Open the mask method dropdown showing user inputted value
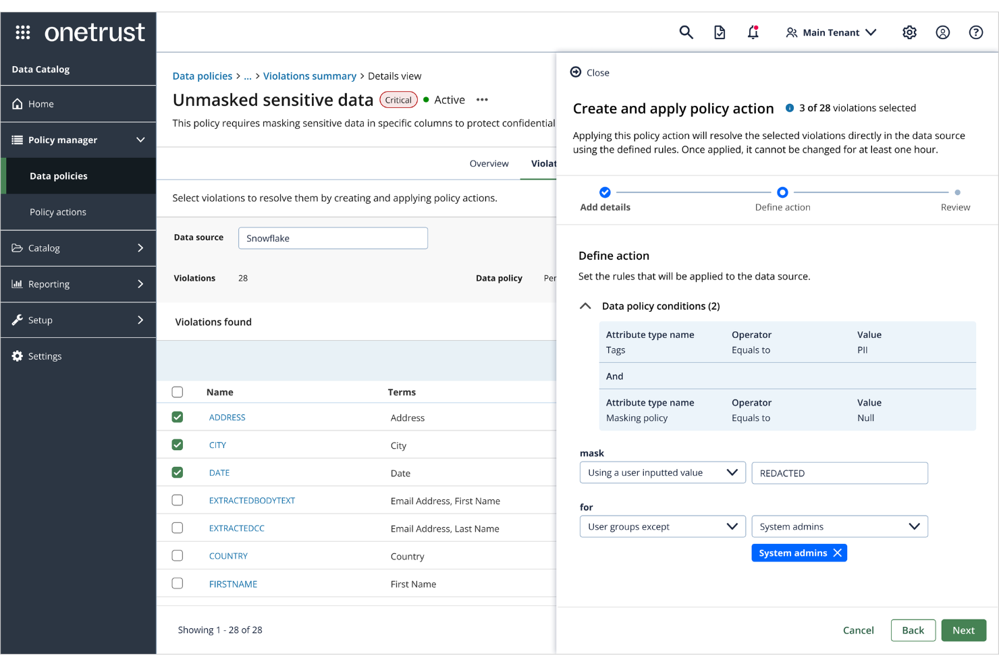999x666 pixels. click(662, 472)
